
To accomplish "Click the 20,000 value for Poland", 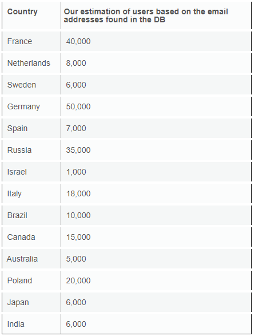I will (78, 280).
